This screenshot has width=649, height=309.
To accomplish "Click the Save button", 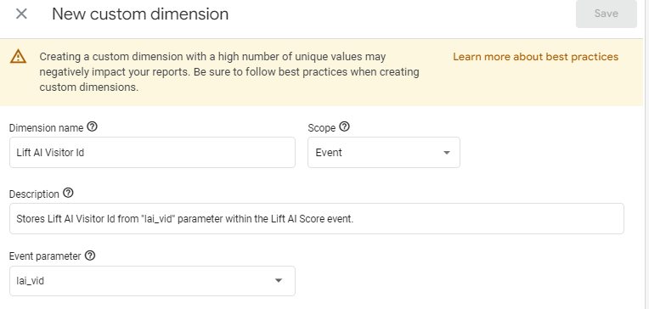I will tap(606, 14).
